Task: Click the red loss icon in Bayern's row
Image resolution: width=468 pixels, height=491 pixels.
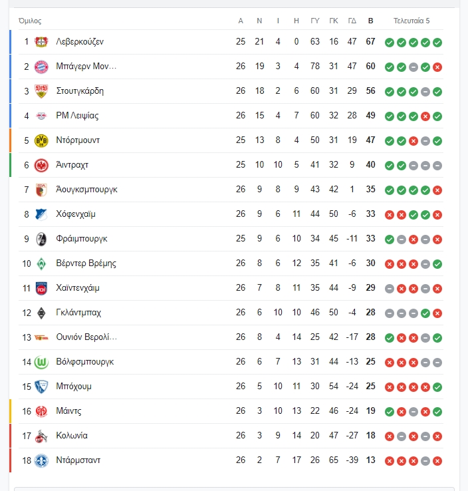Action: tap(437, 67)
